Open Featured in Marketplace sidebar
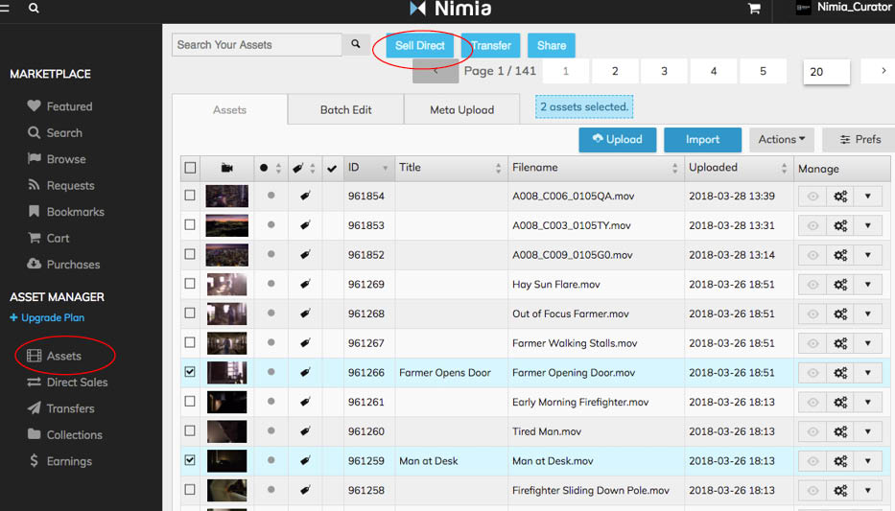 pos(59,106)
